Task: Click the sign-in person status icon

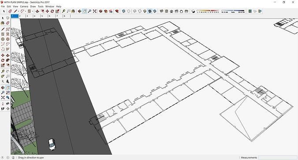Action: click(x=13, y=157)
